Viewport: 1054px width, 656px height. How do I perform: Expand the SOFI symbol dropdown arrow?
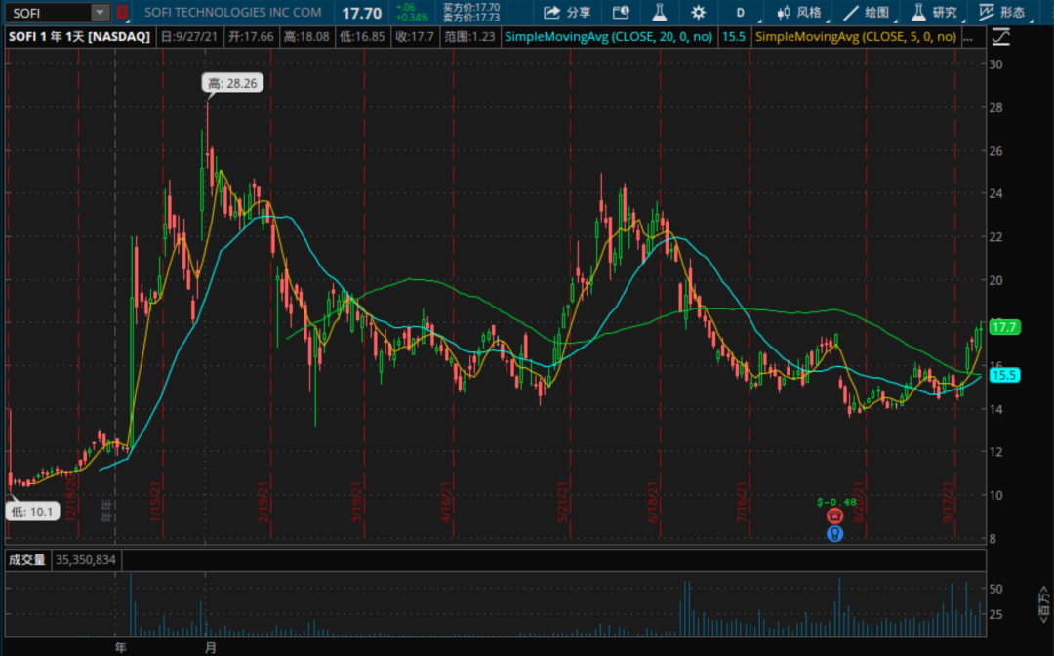click(101, 13)
